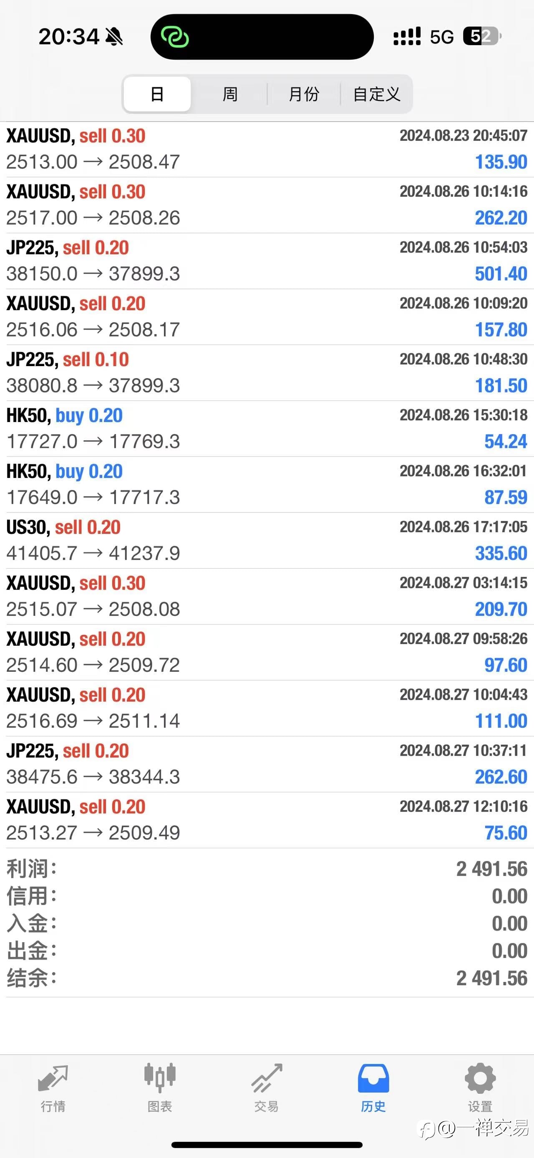Open XAUUSD sell 0.30 trade with profit 262.20

267,205
